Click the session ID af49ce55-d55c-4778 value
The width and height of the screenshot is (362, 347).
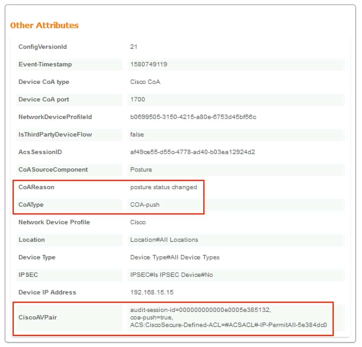[192, 152]
